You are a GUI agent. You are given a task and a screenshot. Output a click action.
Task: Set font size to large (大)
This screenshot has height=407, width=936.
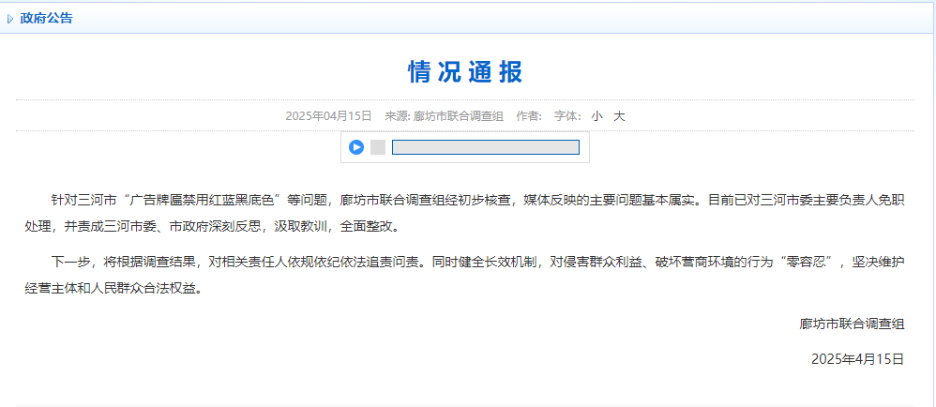619,116
